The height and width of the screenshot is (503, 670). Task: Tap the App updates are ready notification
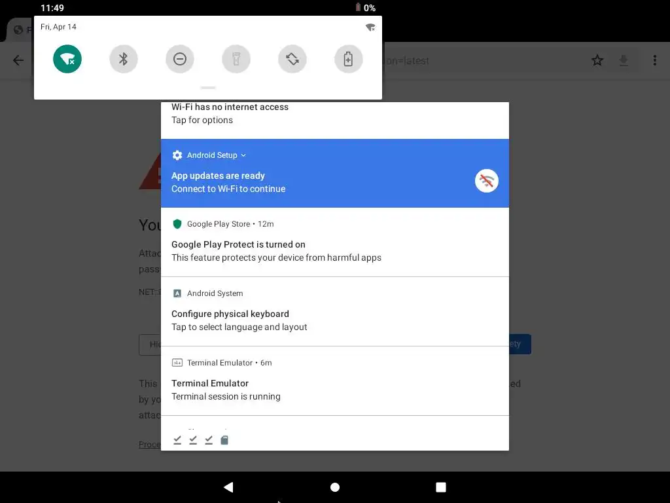click(334, 173)
